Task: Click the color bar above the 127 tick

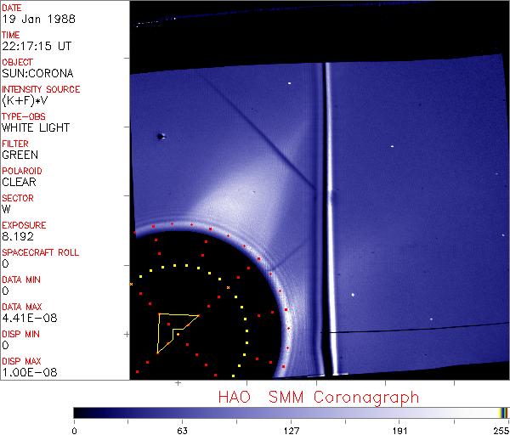Action: [292, 412]
